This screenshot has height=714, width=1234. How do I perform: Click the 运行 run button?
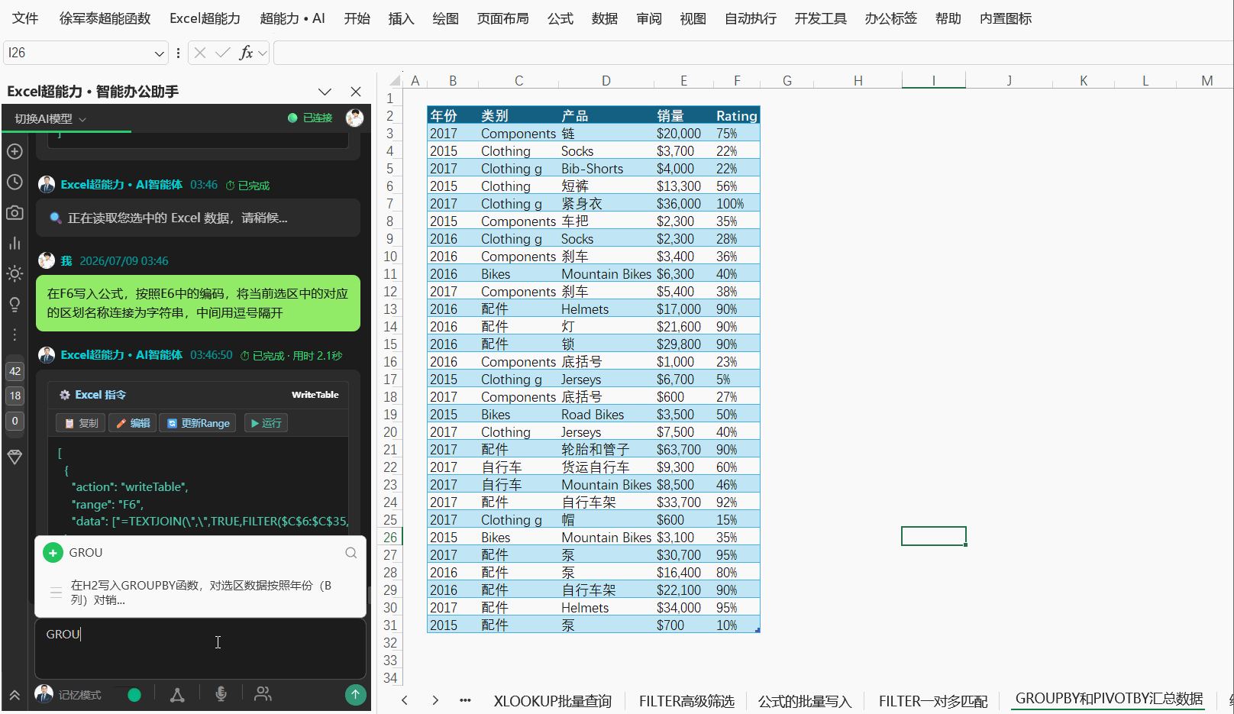266,423
